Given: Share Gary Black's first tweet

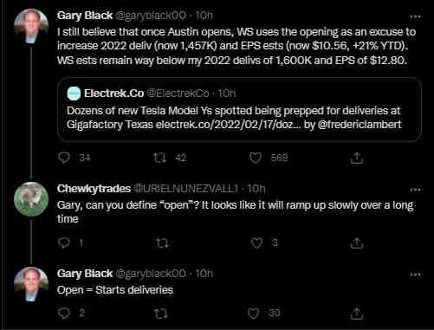Looking at the screenshot, I should click(x=357, y=158).
